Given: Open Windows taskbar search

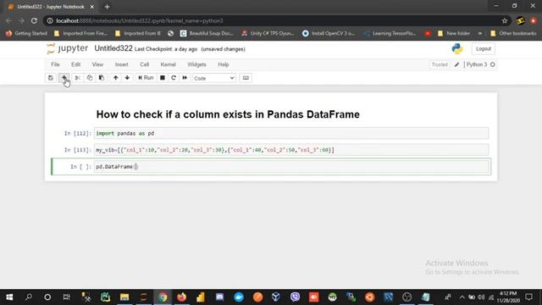Looking at the screenshot, I should click(x=29, y=297).
